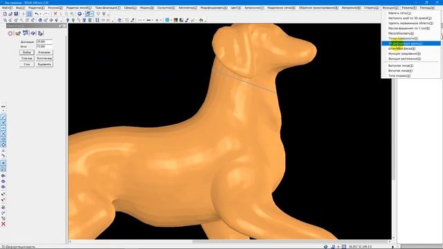Screen dimensions: 443x249
Task: Click the Выровнять button
Action: (x=44, y=64)
